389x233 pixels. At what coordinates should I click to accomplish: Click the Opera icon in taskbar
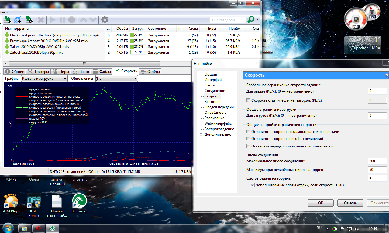(x=39, y=228)
